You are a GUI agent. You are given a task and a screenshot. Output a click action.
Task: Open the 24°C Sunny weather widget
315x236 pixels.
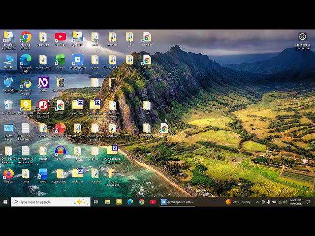(238, 202)
